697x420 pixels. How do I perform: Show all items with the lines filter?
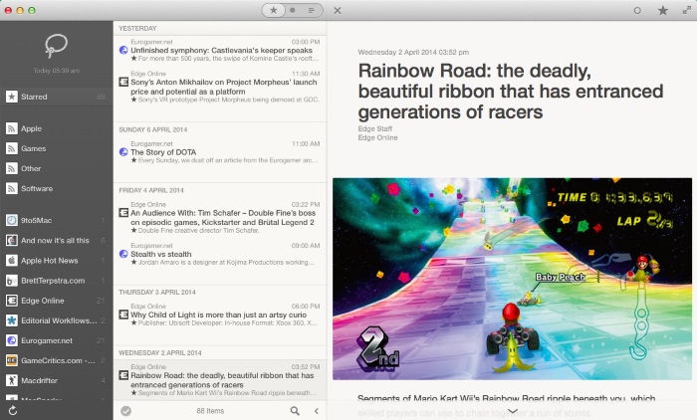pyautogui.click(x=312, y=10)
